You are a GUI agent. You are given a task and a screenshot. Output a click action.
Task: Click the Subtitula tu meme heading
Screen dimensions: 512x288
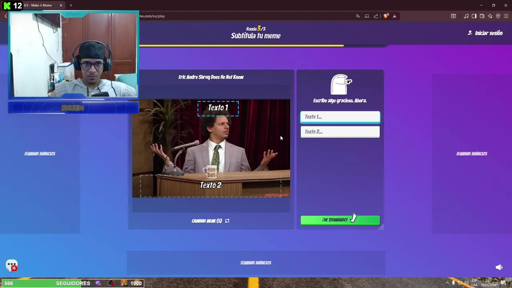click(256, 36)
